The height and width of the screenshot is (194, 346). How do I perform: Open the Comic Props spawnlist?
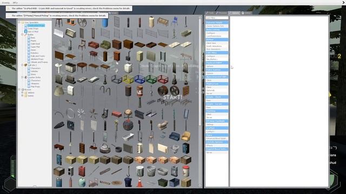[x=33, y=29]
